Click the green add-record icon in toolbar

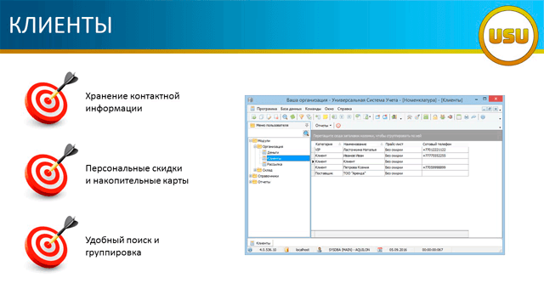[x=253, y=117]
